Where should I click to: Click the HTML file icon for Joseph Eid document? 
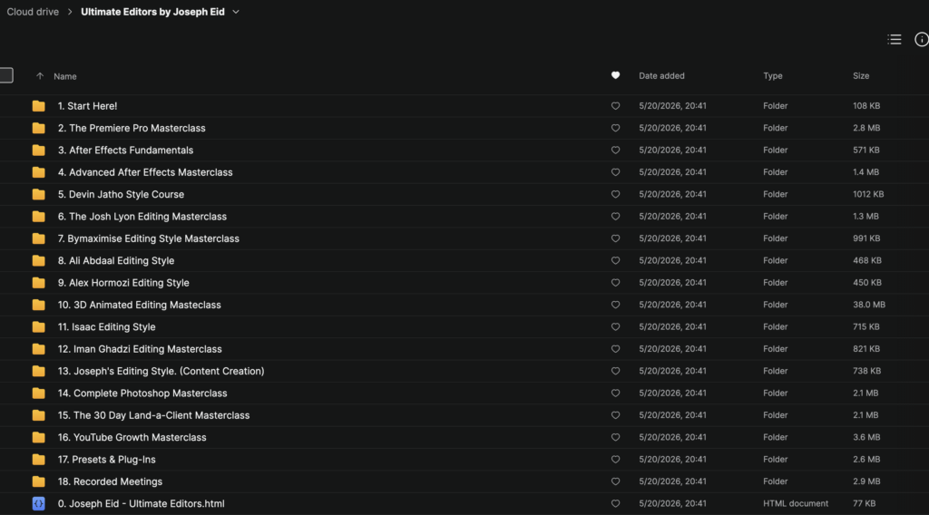tap(38, 504)
